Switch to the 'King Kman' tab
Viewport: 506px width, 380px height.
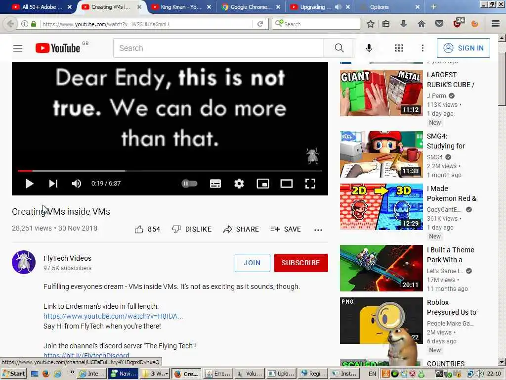click(181, 7)
